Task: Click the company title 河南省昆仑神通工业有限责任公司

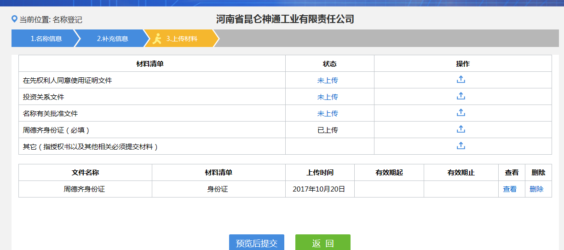Action: [x=285, y=19]
